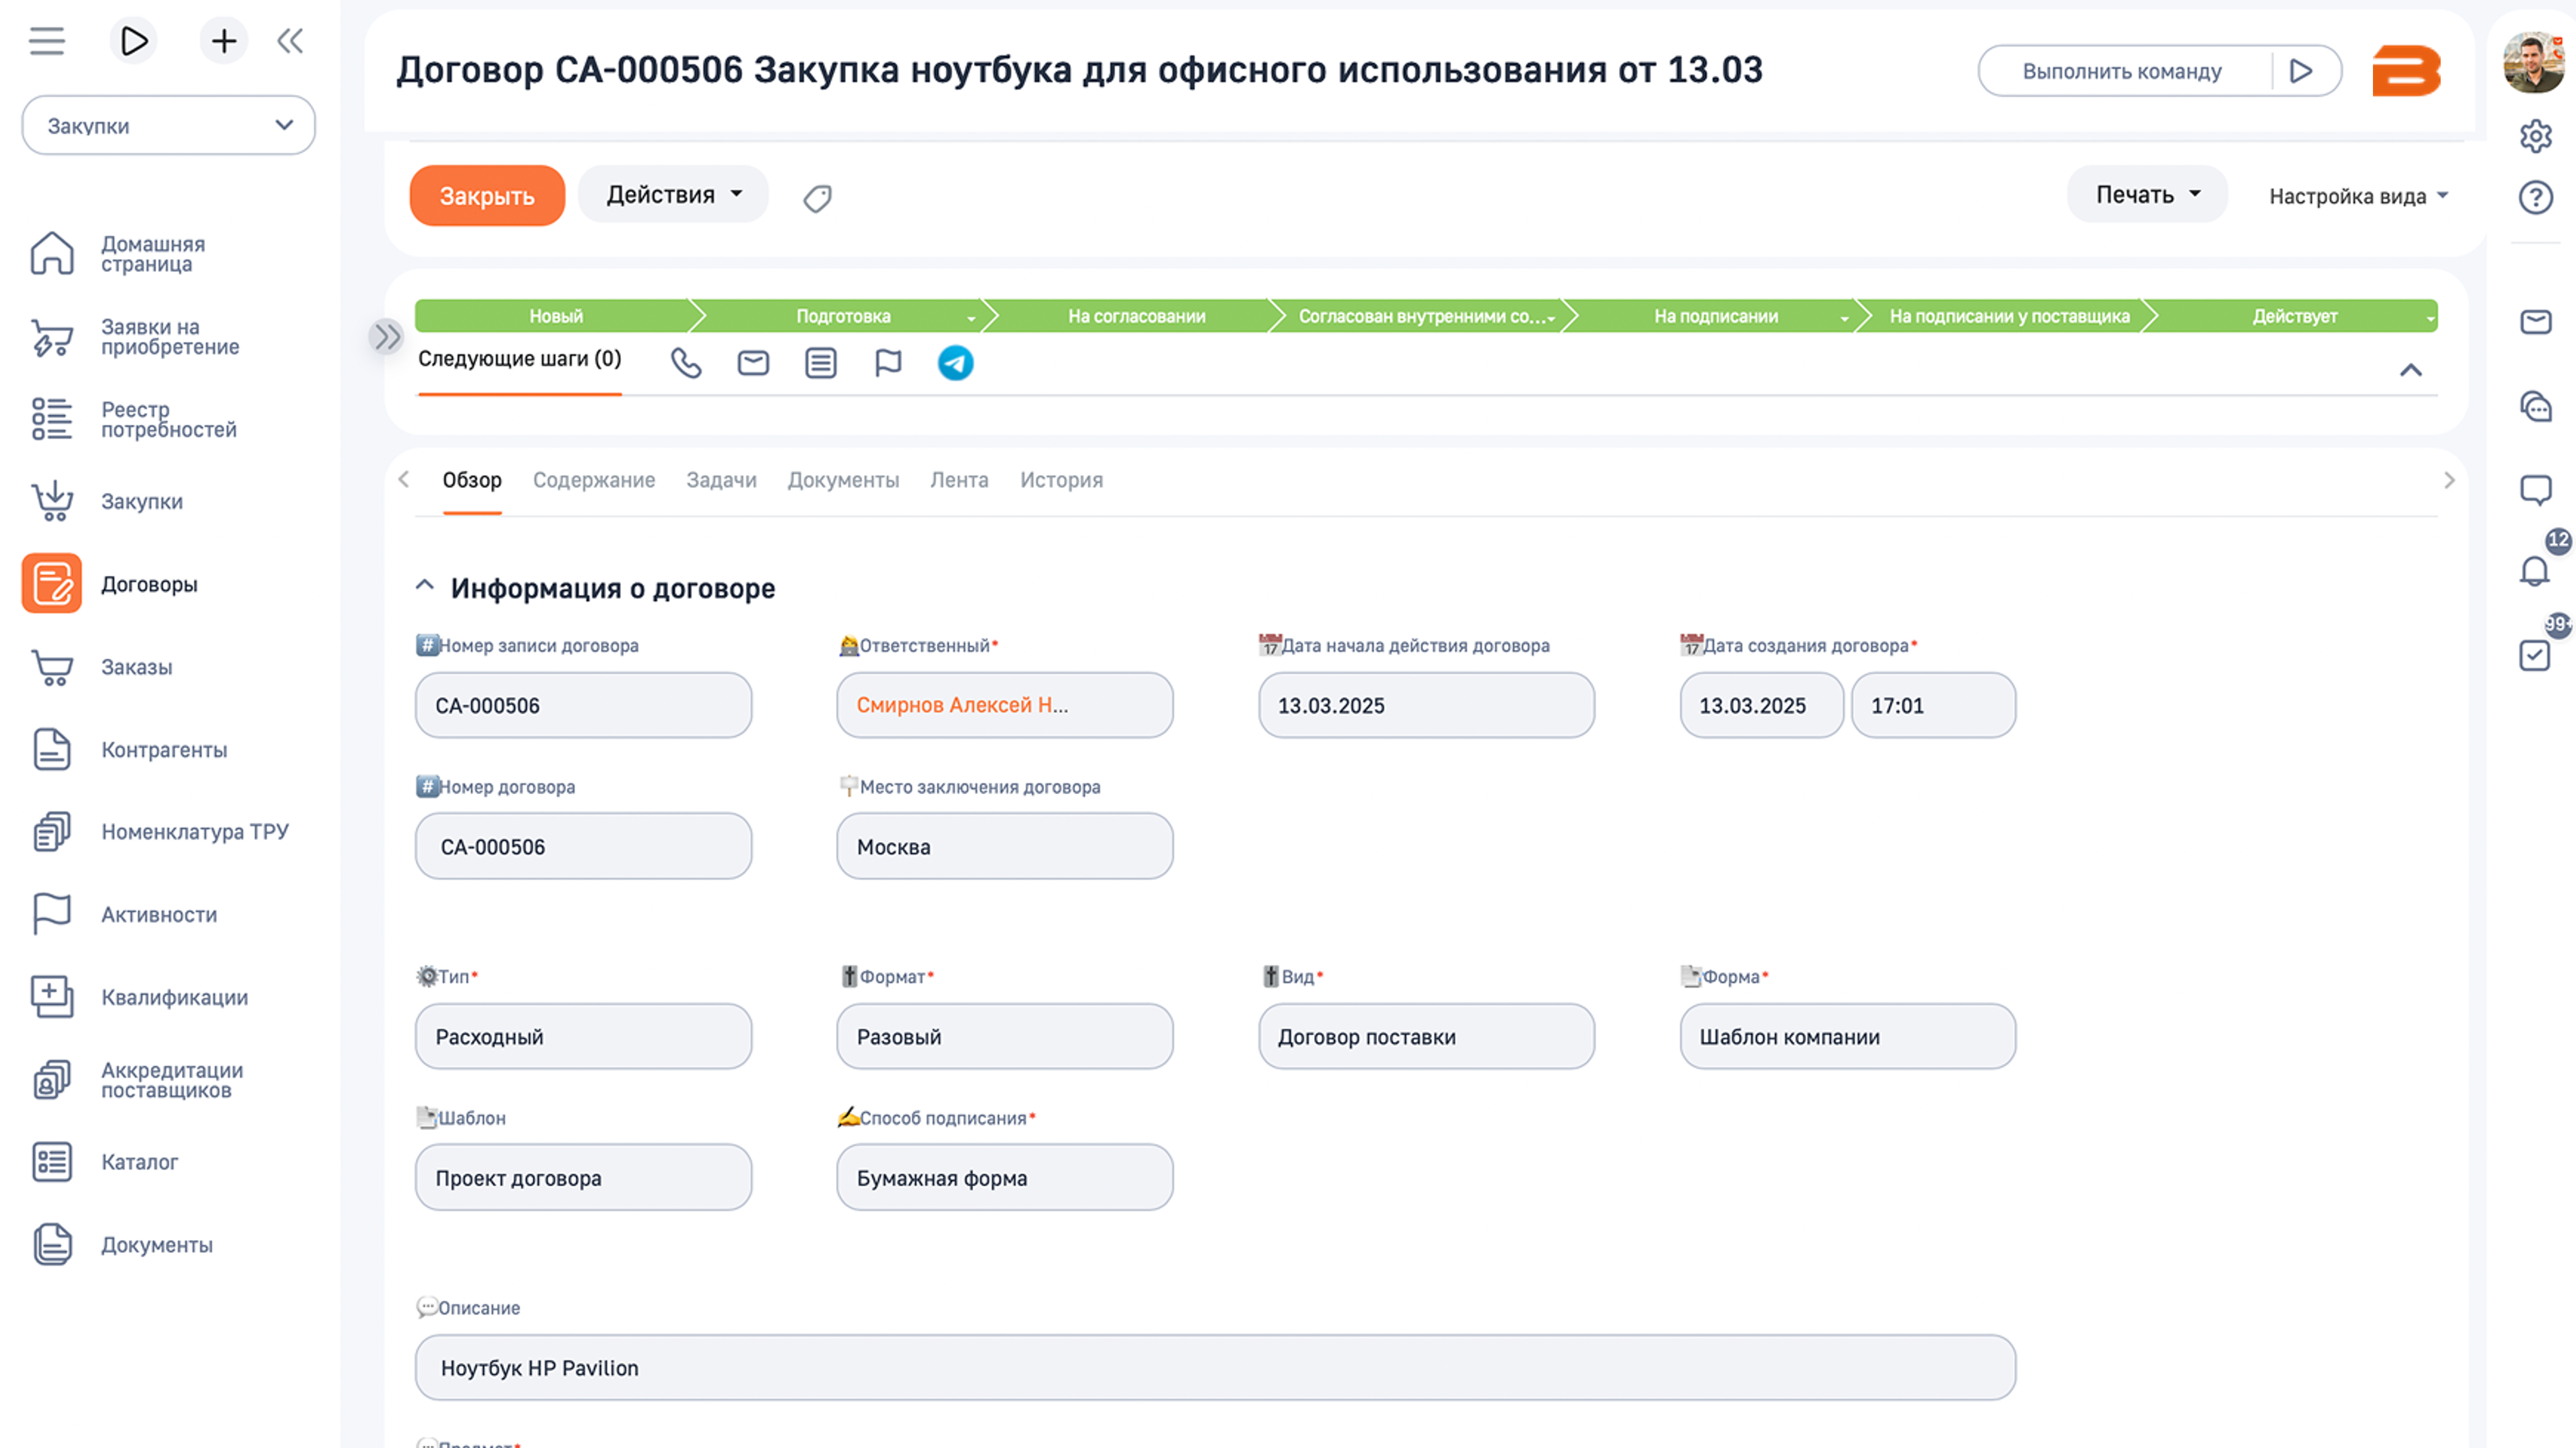Switch to the Задачи tab
Viewport: 2576px width, 1448px height.
coord(721,481)
